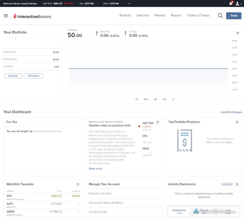The image size is (244, 218).
Task: Open the search magnifier icon
Action: 220,16
